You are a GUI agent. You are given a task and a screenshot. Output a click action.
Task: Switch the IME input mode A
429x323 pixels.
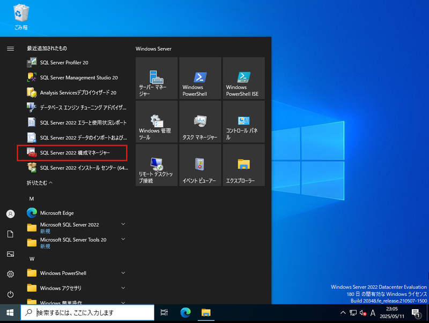pyautogui.click(x=373, y=313)
